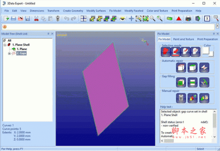This screenshot has height=151, width=220.
Task: Click the green-top cube Automatic repair icon
Action: coord(192,67)
